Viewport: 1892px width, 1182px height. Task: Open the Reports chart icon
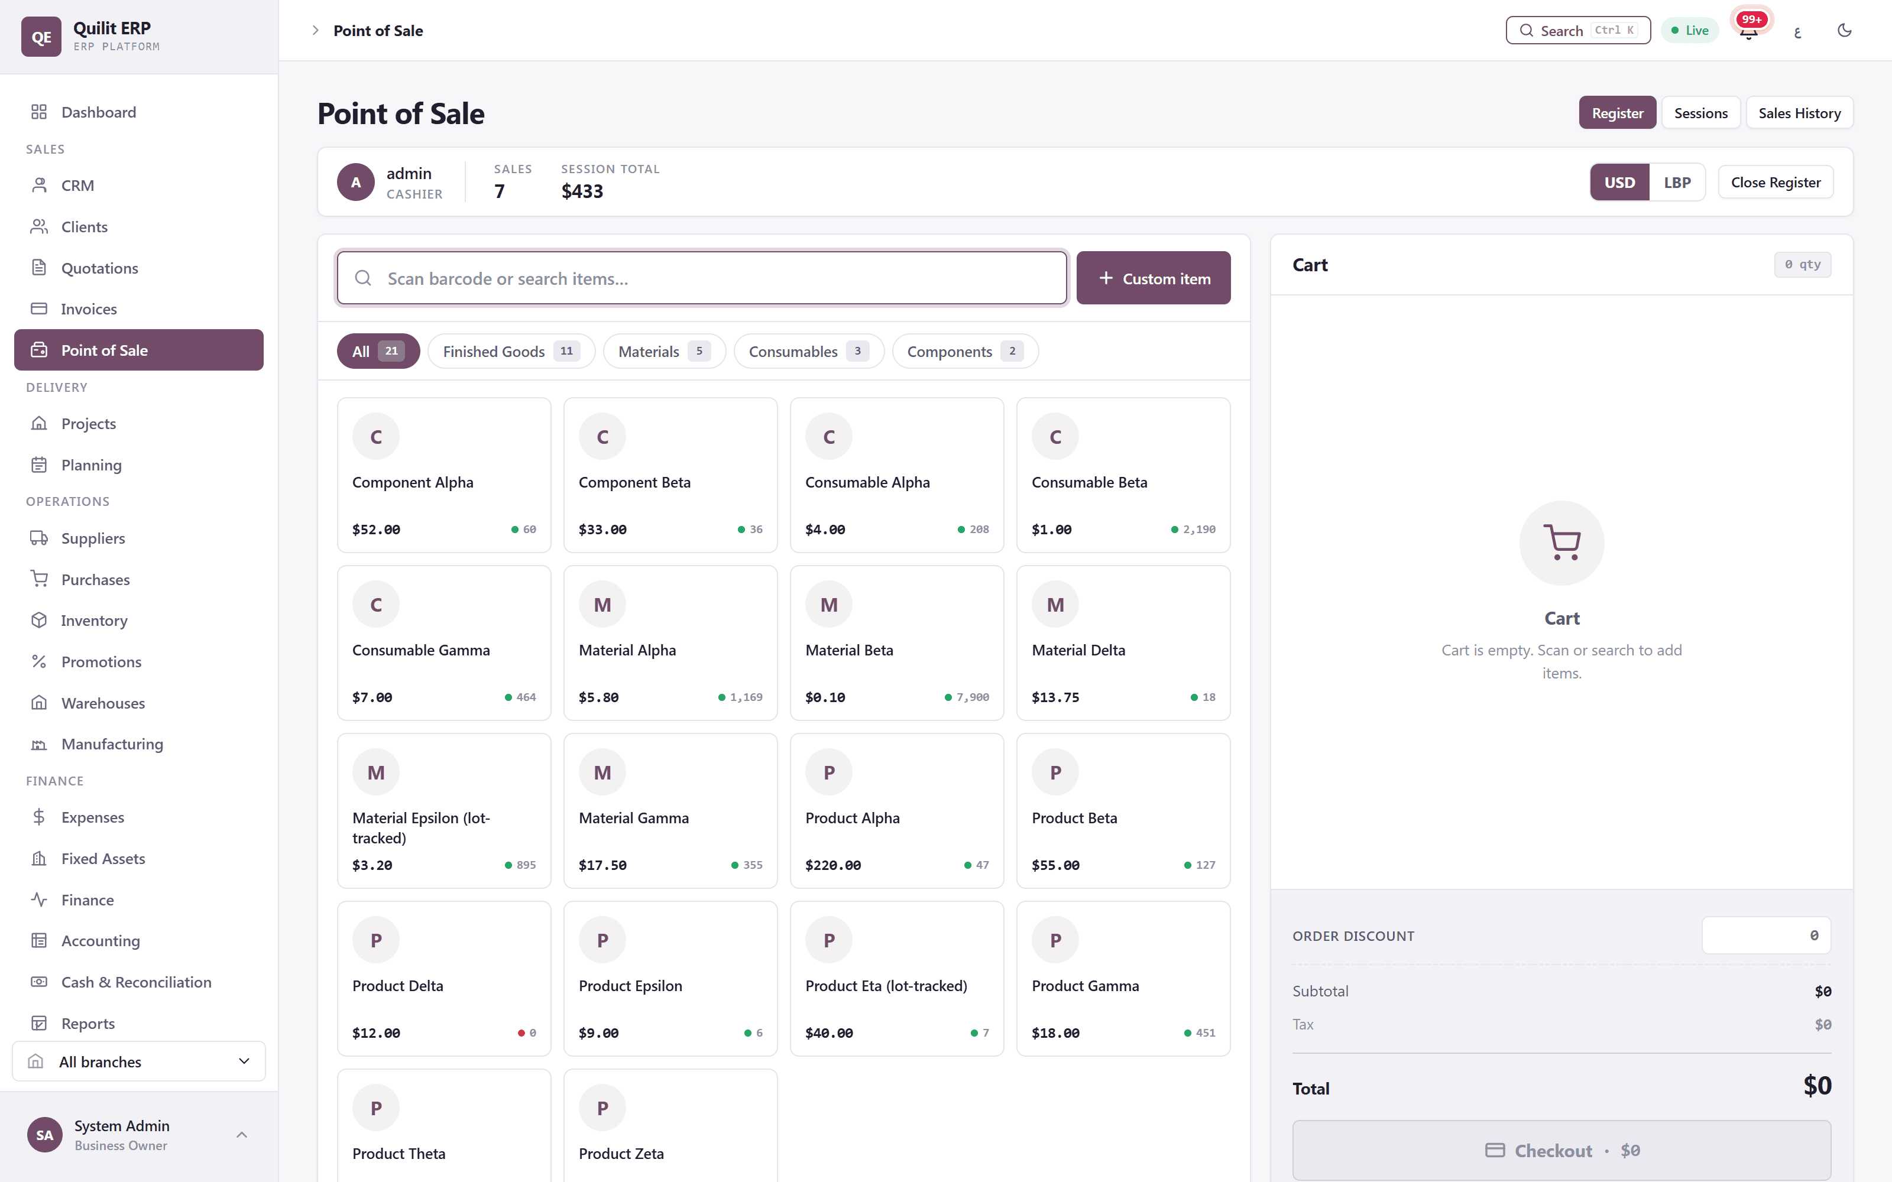click(x=39, y=1023)
